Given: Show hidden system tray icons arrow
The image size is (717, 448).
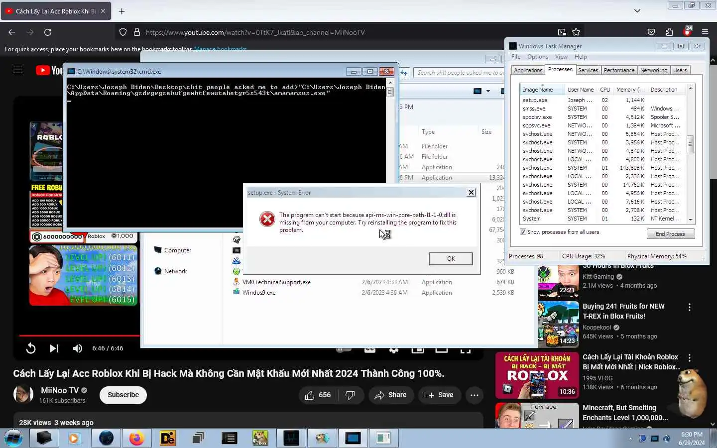Looking at the screenshot, I should [x=630, y=439].
